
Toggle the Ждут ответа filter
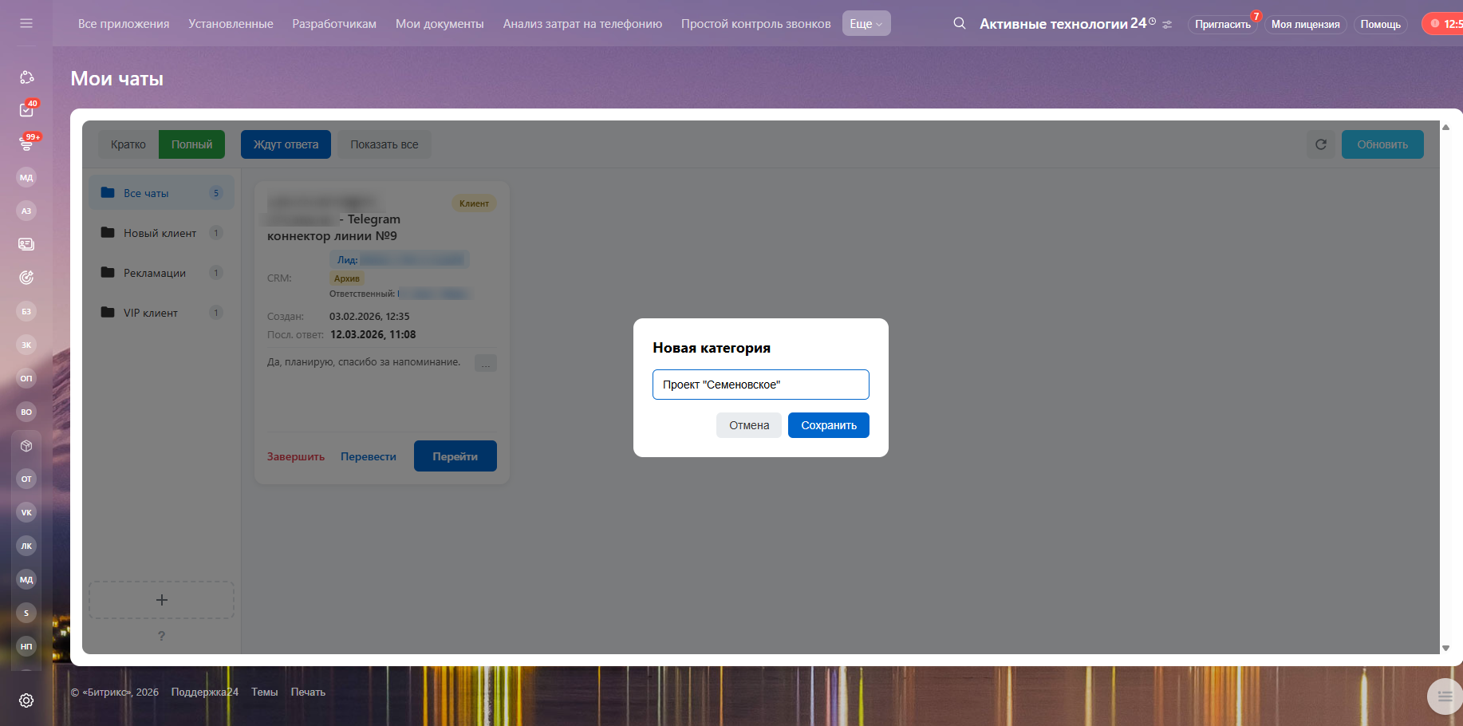tap(286, 144)
